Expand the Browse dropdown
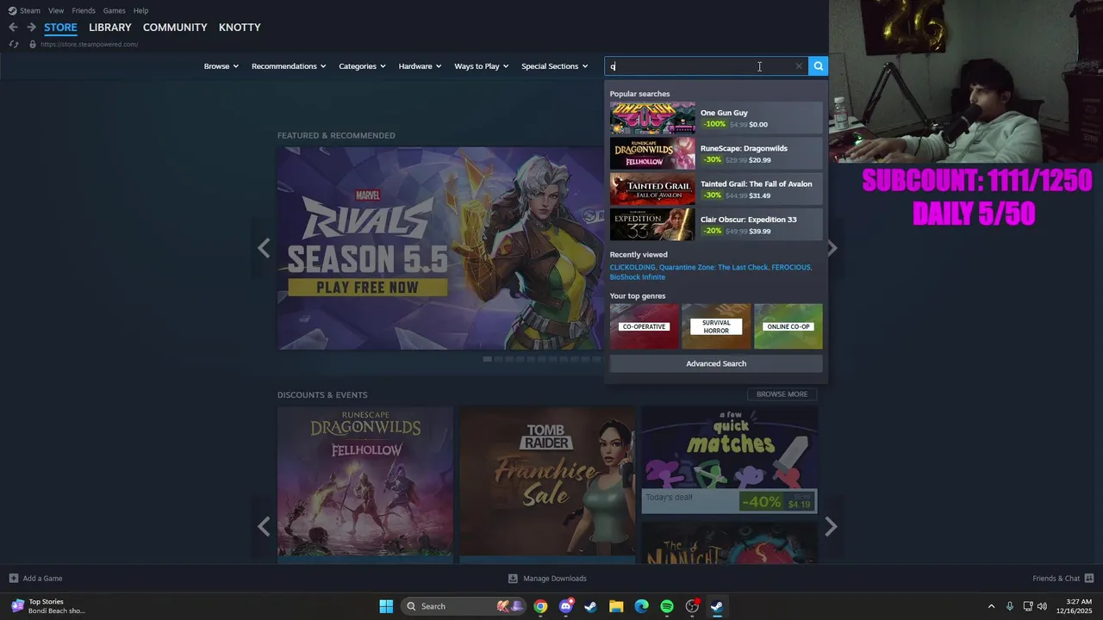The image size is (1103, 620). (221, 66)
